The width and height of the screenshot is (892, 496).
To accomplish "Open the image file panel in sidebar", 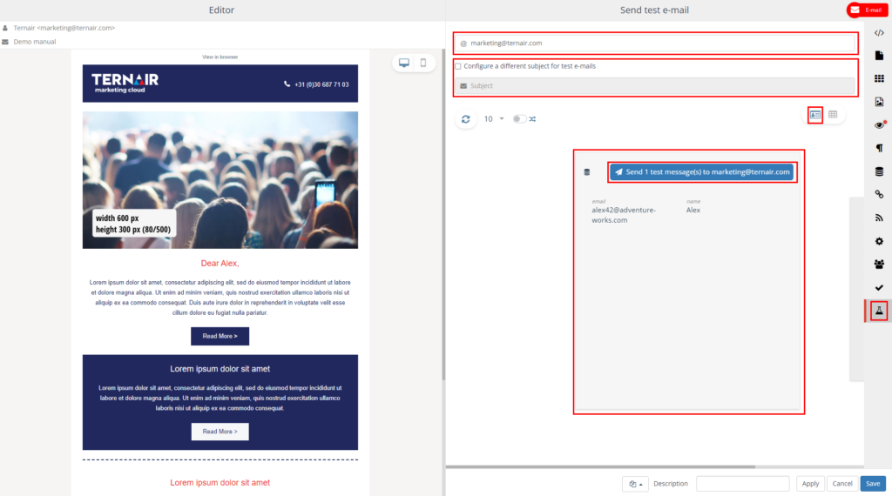I will click(x=879, y=102).
